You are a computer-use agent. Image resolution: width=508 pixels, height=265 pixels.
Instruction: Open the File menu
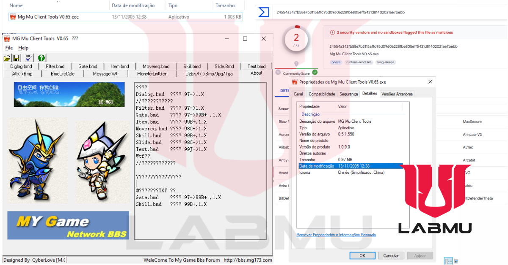tap(8, 48)
